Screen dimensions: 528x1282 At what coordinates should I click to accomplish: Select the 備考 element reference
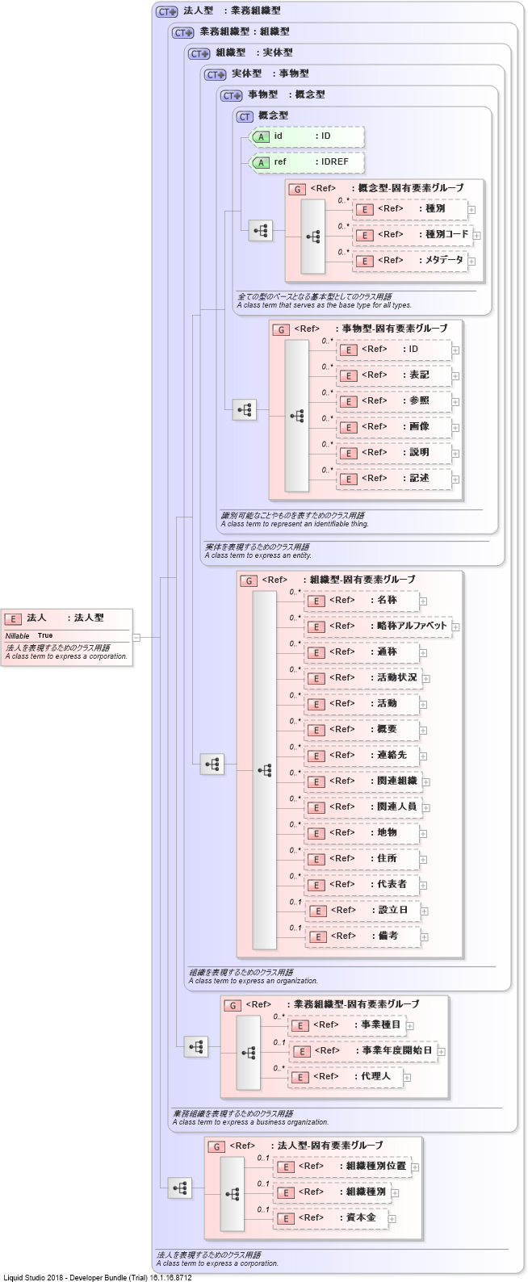pos(363,936)
